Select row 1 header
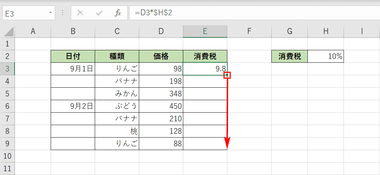380x175 pixels. click(x=7, y=44)
